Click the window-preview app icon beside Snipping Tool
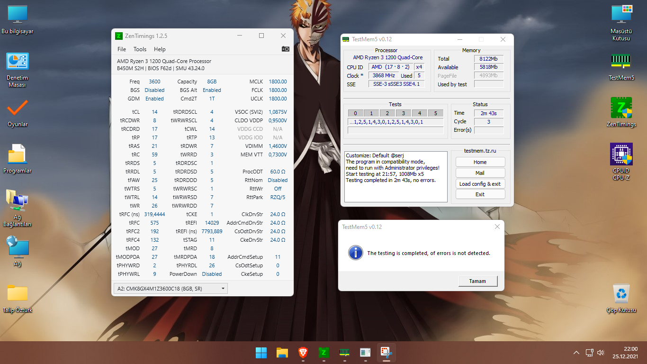 coord(365,353)
